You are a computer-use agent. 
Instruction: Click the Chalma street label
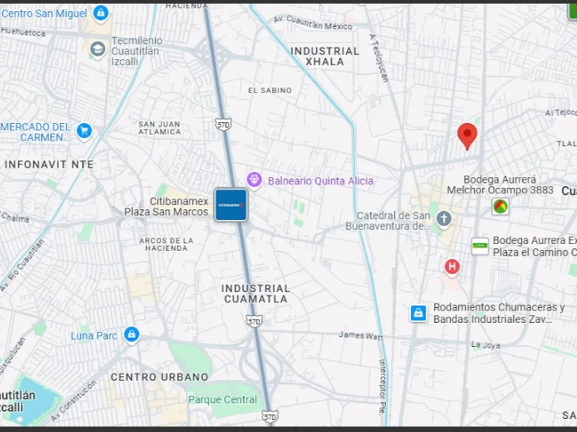click(x=14, y=217)
